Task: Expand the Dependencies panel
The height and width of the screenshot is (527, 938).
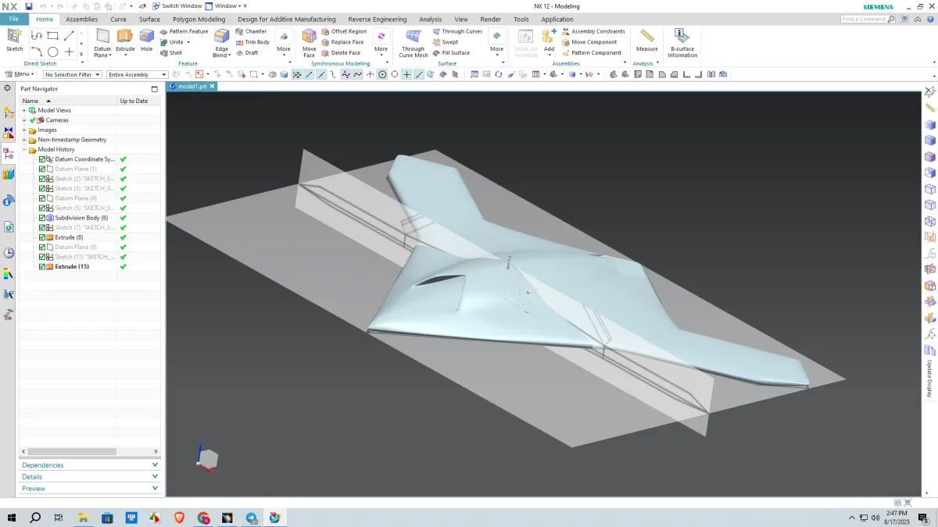Action: (90, 465)
